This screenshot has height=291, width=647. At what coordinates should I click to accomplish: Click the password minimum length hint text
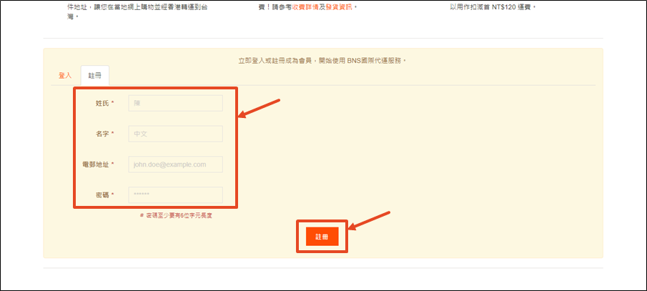coord(176,215)
